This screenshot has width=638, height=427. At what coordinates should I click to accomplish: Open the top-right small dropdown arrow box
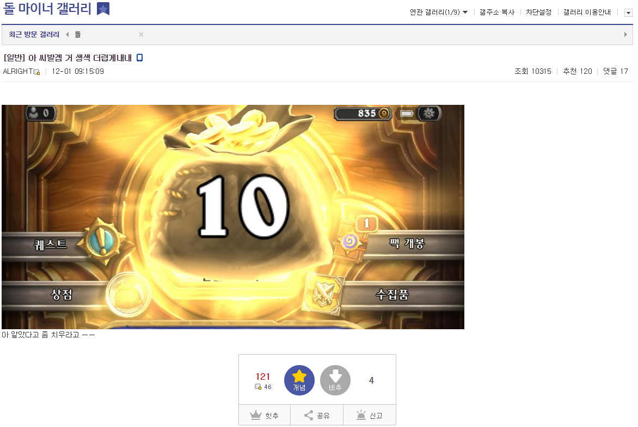tap(628, 12)
